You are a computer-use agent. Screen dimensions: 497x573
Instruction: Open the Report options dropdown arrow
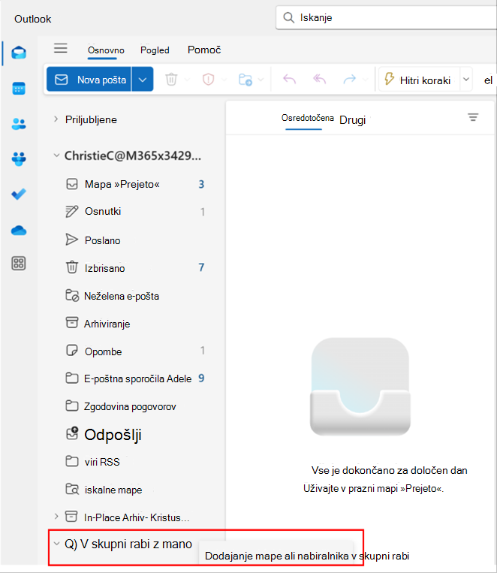[x=224, y=80]
